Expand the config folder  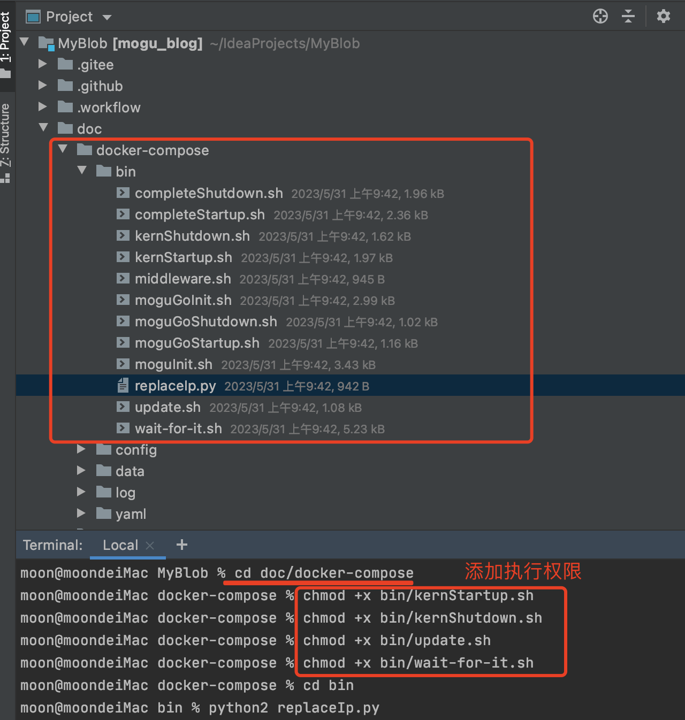point(81,449)
